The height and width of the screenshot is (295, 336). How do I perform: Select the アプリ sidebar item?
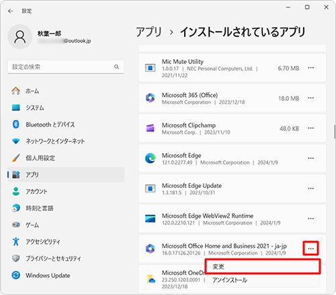click(x=66, y=174)
